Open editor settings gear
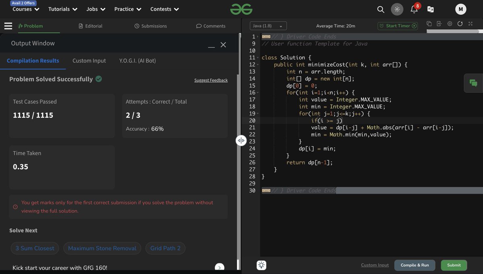The image size is (483, 274). pyautogui.click(x=450, y=24)
